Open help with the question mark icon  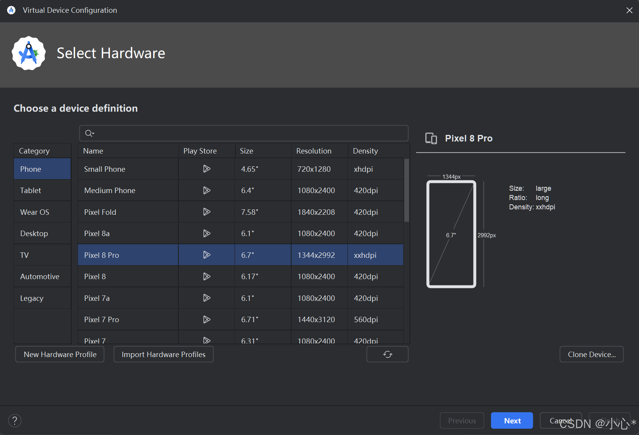click(x=15, y=421)
